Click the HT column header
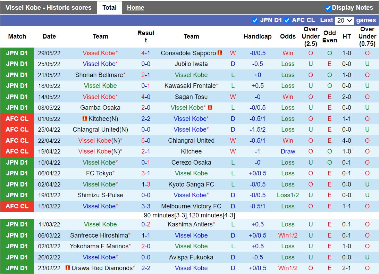 tap(347, 36)
